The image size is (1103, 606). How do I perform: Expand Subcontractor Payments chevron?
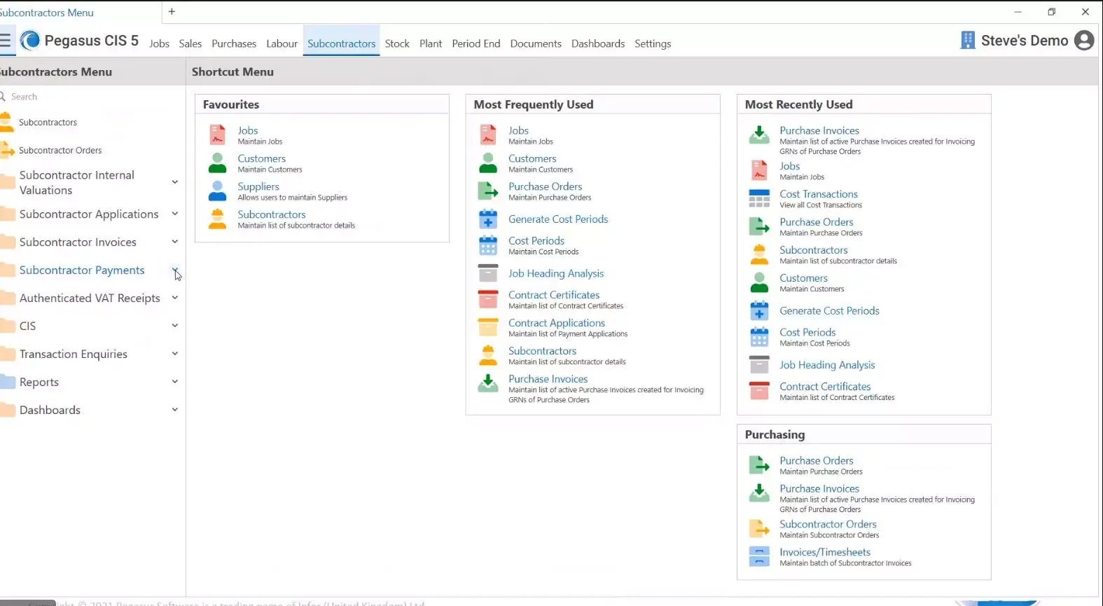[175, 270]
